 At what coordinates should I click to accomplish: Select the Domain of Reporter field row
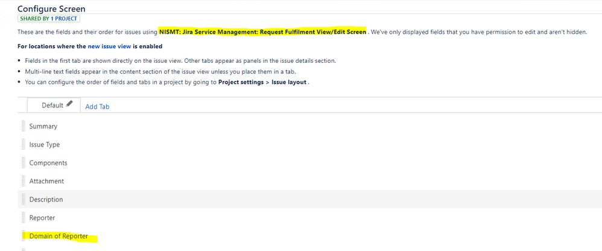point(310,236)
